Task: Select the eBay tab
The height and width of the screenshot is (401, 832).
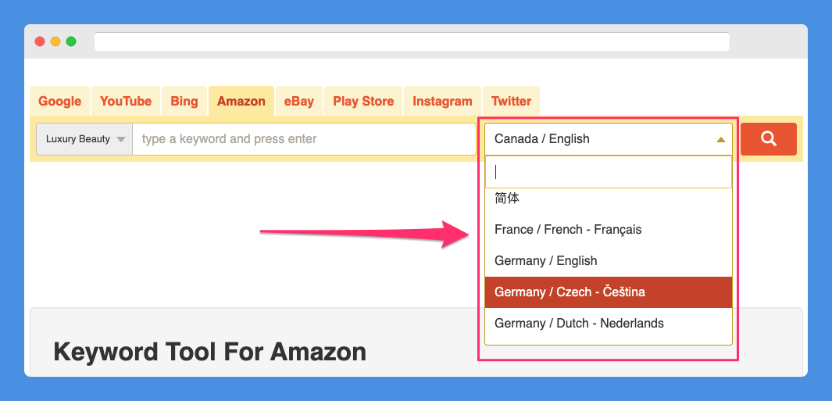Action: click(298, 101)
